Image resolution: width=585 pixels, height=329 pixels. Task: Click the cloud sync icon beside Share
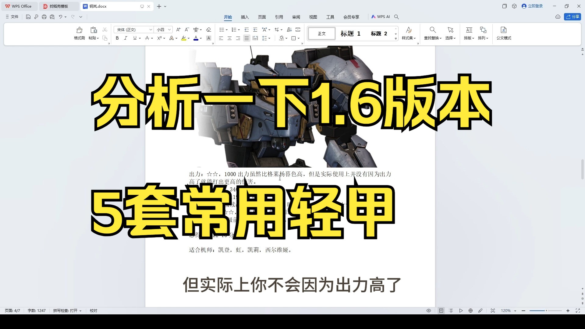pos(558,17)
